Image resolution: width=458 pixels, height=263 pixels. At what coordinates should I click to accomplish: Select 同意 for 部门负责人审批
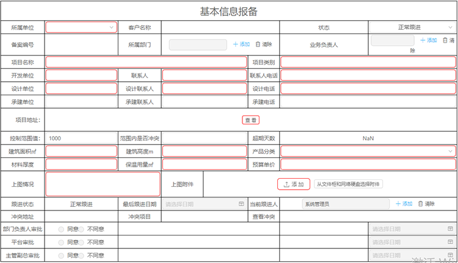tap(61, 229)
